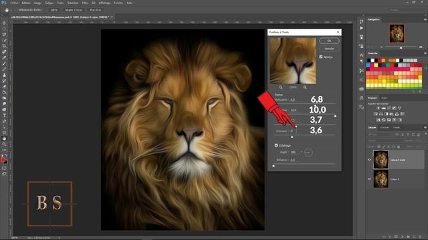Open the Calque menu
This screenshot has height=240, width=428.
tap(49, 3)
